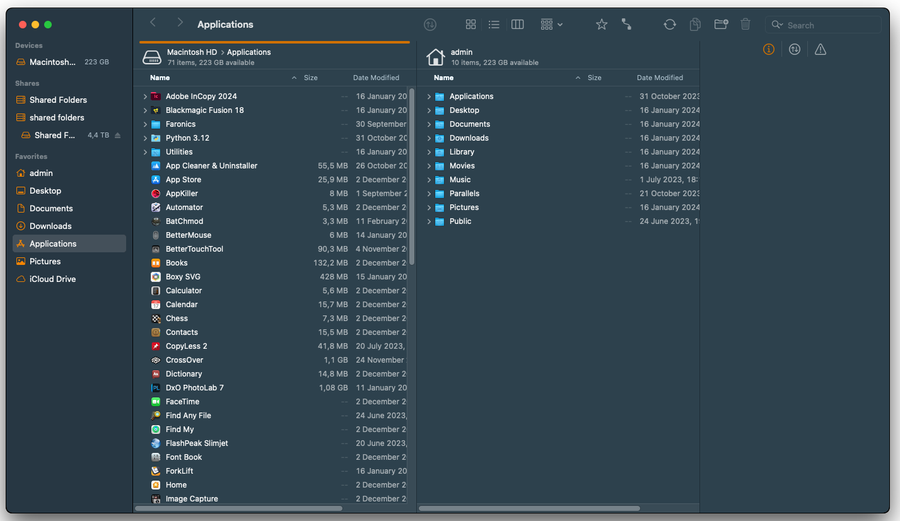
Task: Click the FaceTime app icon
Action: tap(156, 402)
